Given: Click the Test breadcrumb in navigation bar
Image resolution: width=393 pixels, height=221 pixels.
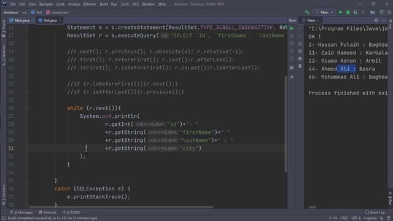Looking at the screenshot, I should click(x=37, y=12).
